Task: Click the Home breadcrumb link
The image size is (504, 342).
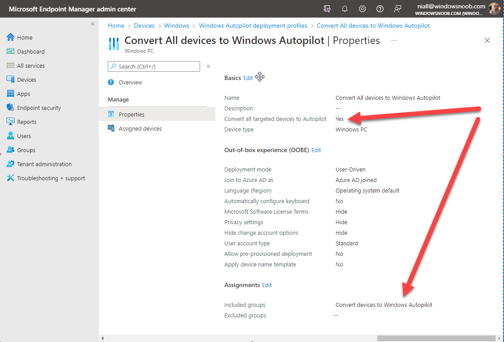Action: (116, 25)
